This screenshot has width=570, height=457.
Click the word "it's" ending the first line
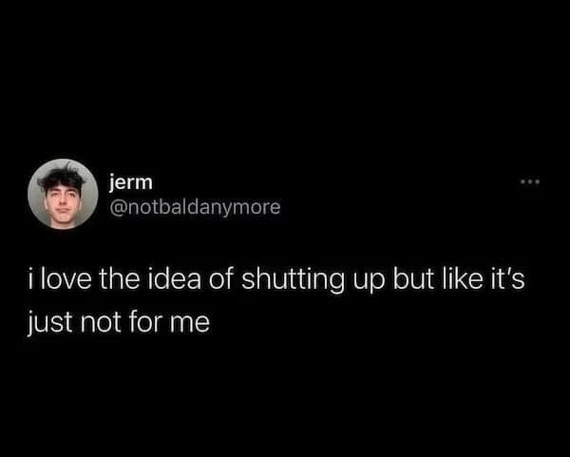(x=508, y=280)
